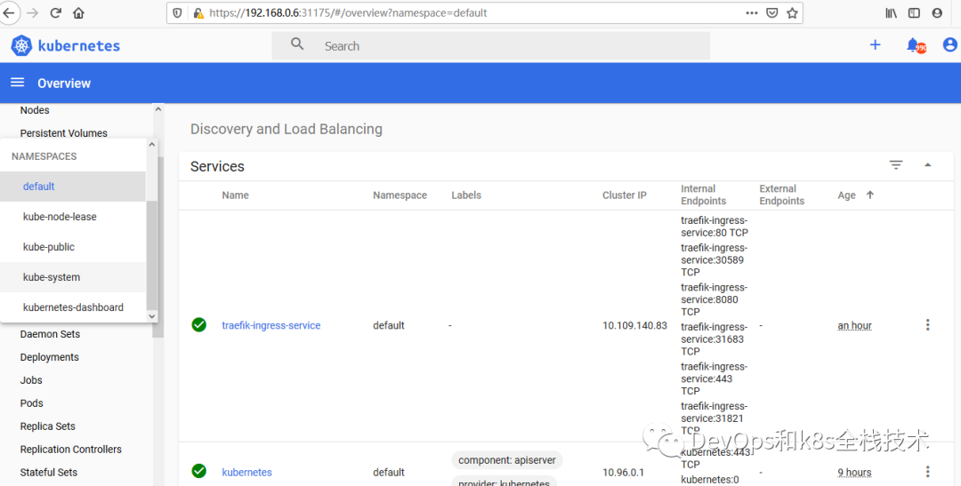Viewport: 961px width, 486px height.
Task: Select the kube-public namespace
Action: 72,247
